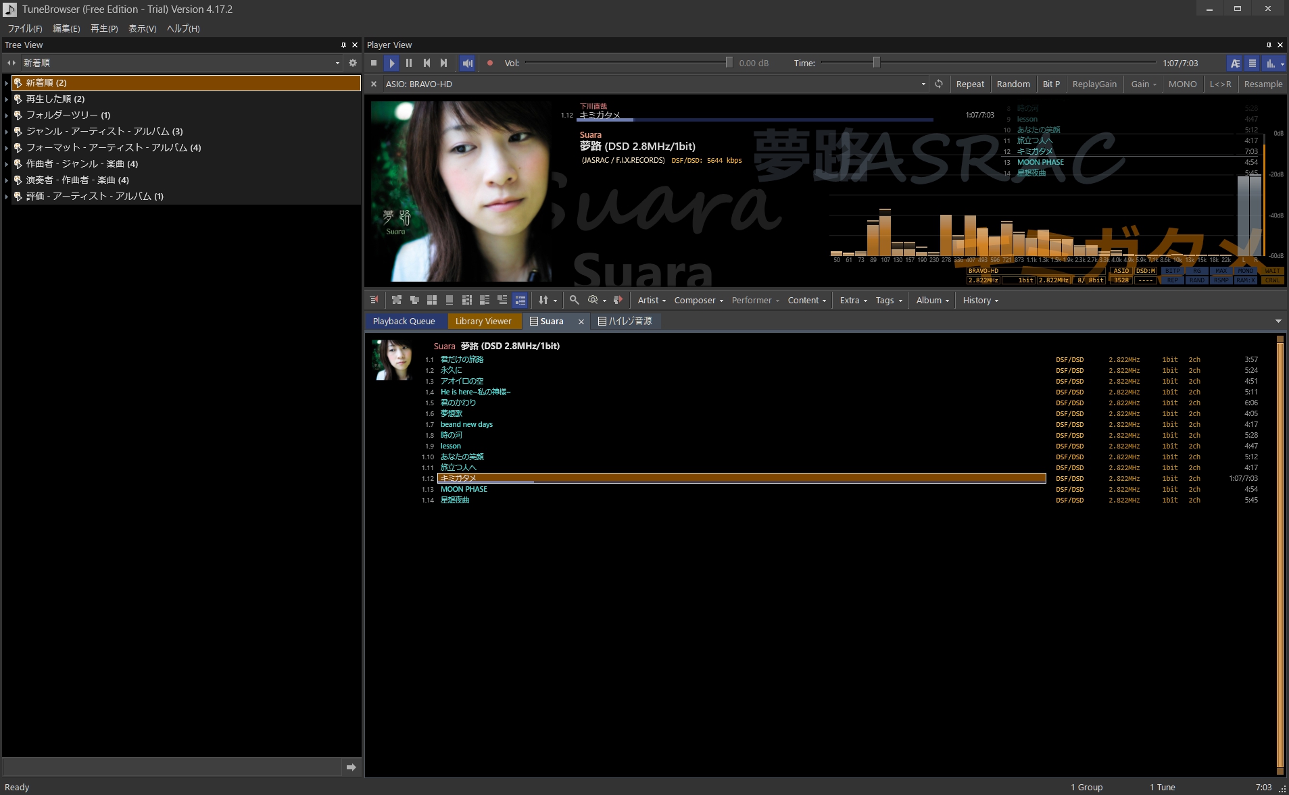Open the 再生(P) menu
This screenshot has width=1289, height=795.
pyautogui.click(x=104, y=28)
